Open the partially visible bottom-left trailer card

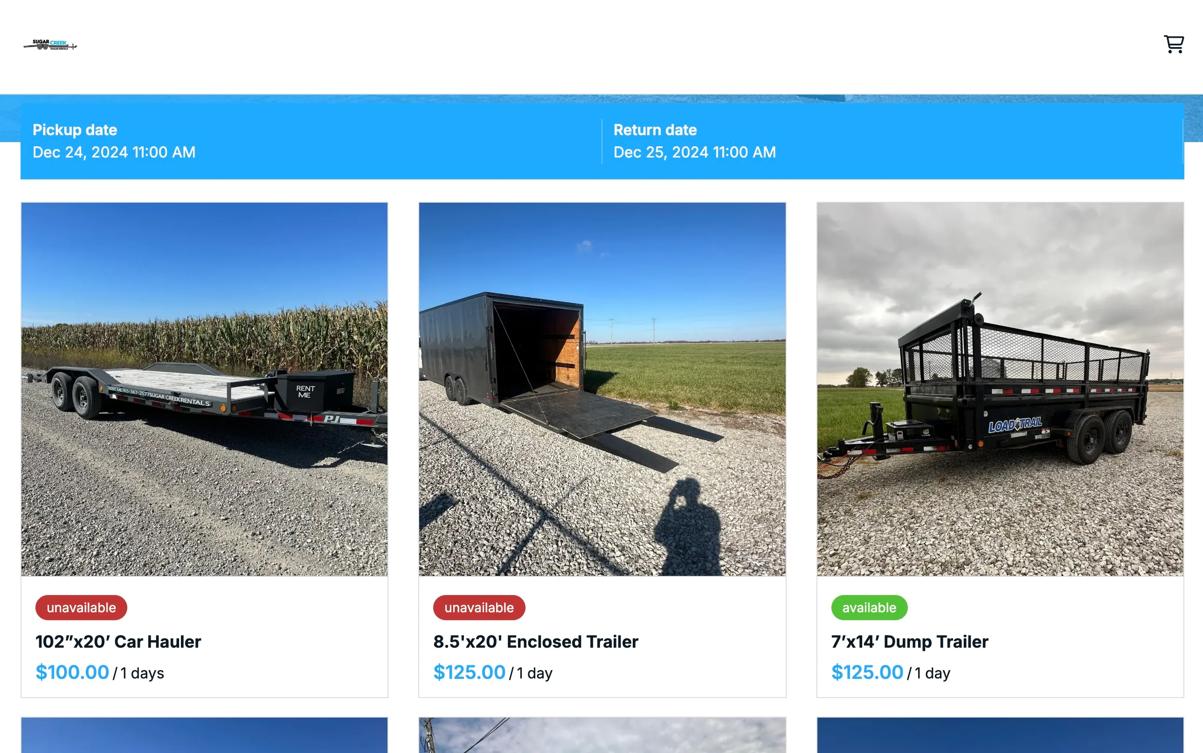pos(204,735)
